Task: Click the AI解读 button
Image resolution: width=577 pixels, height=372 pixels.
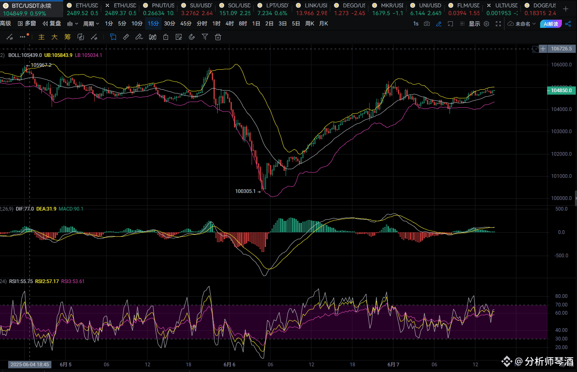Action: (551, 24)
